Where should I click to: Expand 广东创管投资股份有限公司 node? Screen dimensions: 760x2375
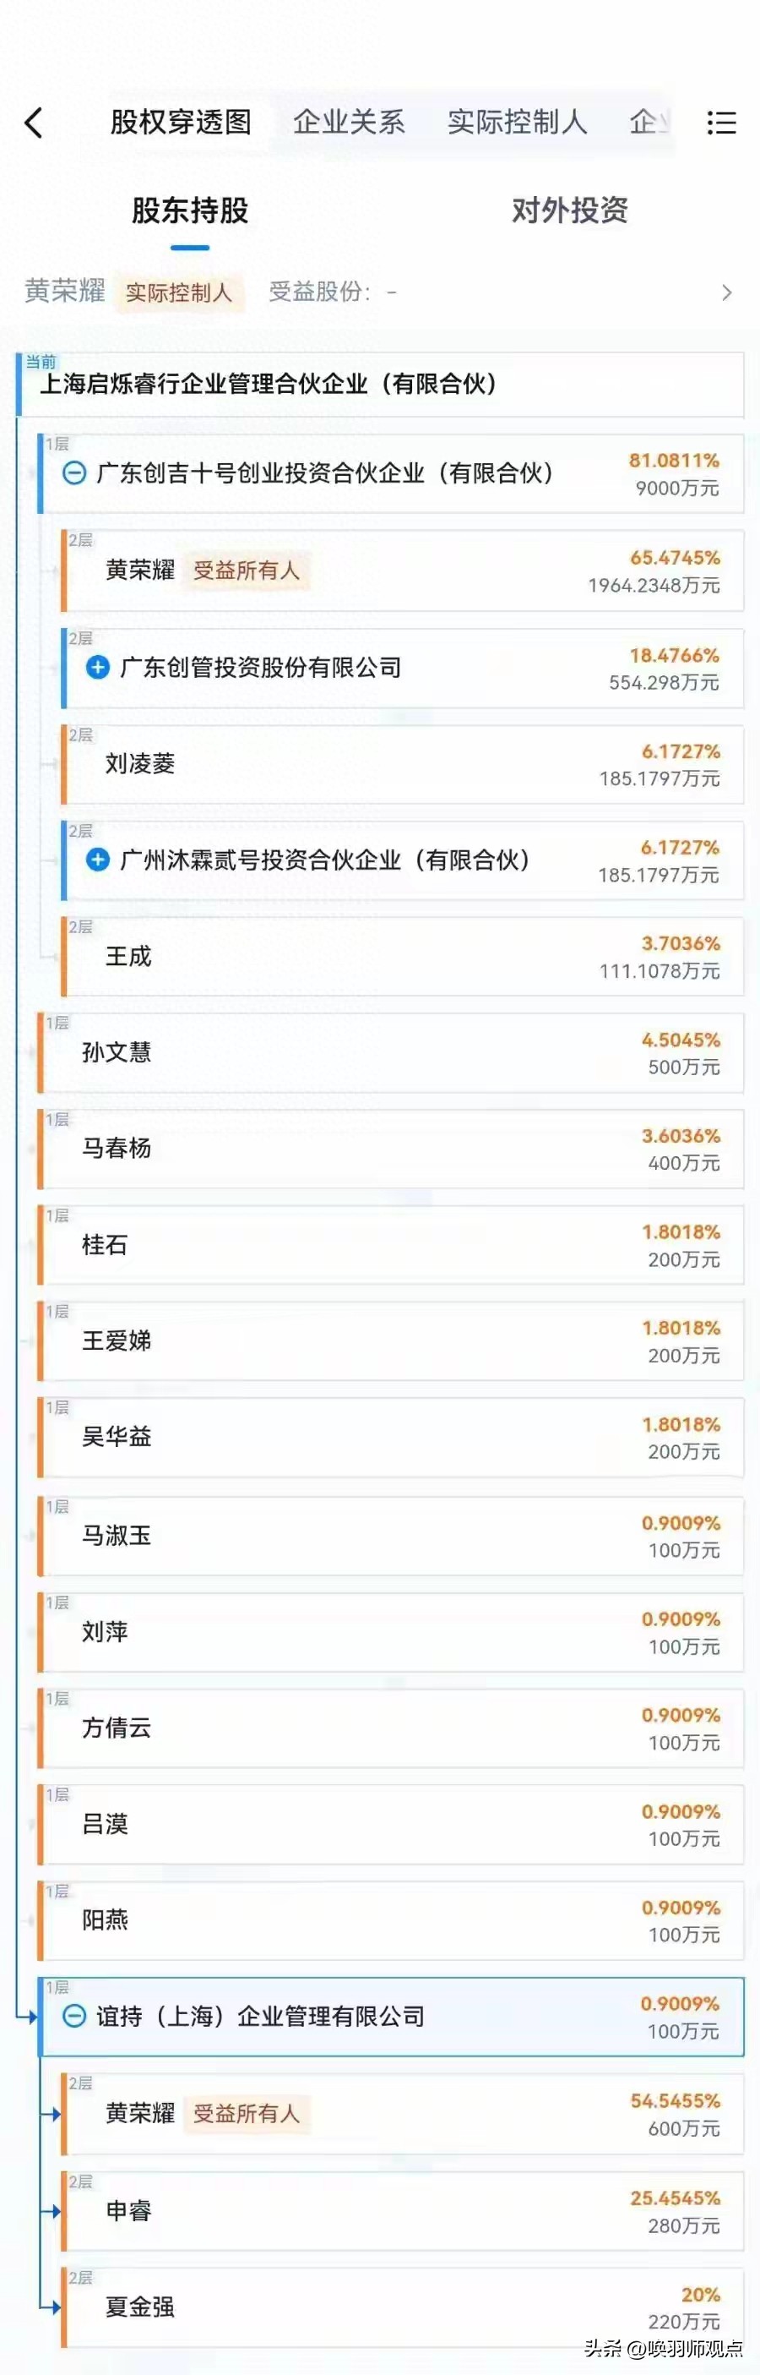(x=98, y=668)
